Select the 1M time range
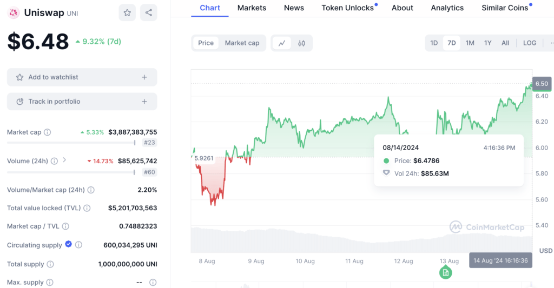 pos(470,43)
